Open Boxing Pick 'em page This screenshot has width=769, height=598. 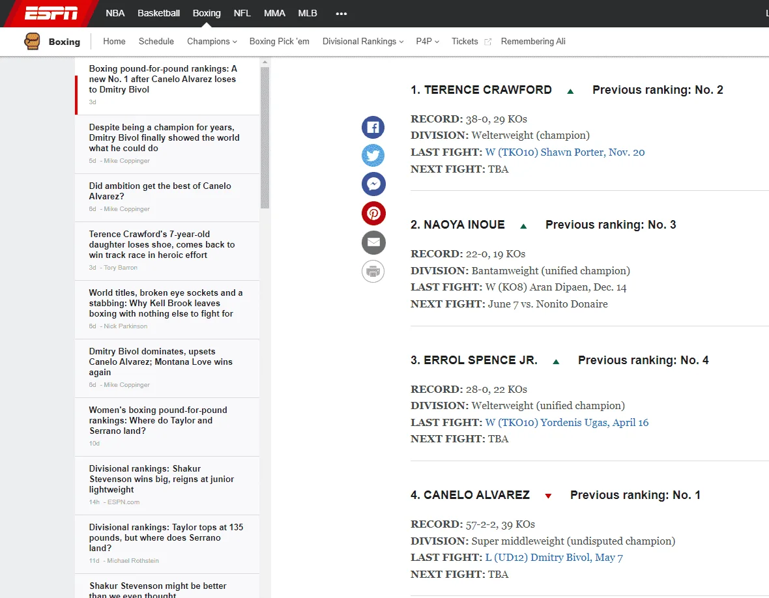pyautogui.click(x=279, y=42)
